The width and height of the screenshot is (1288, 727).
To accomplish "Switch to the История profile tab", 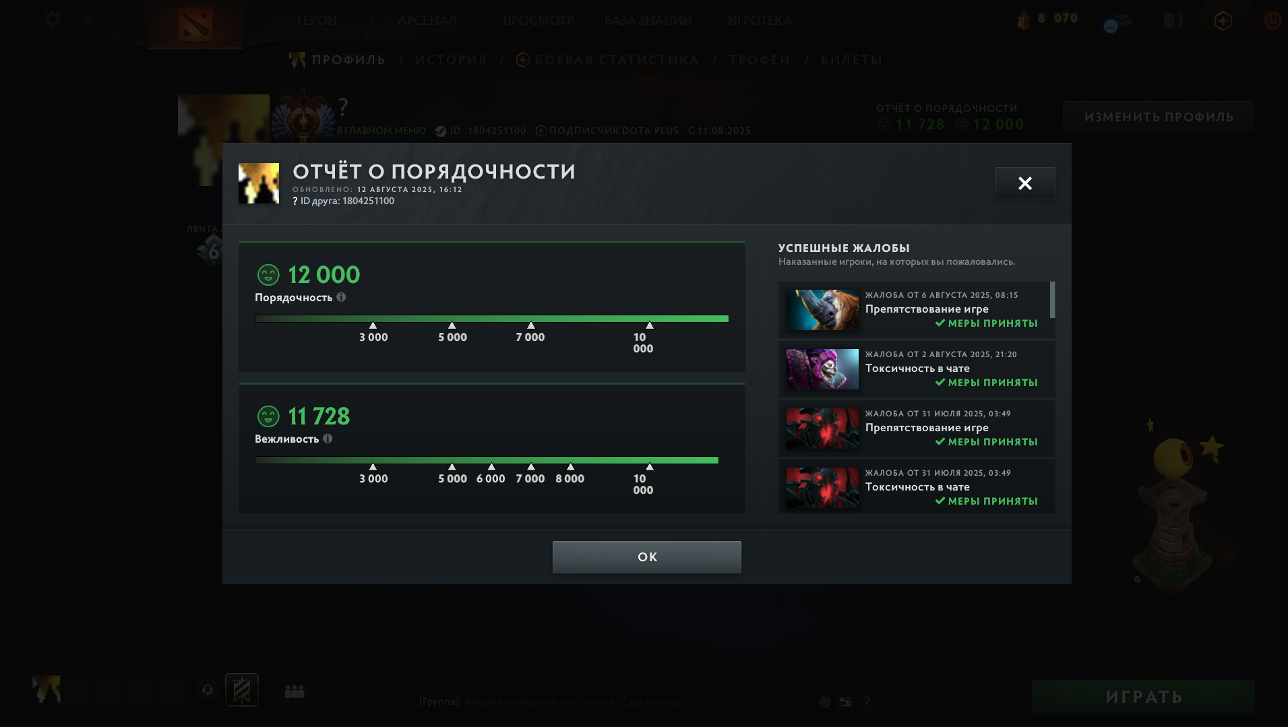I will (x=451, y=60).
